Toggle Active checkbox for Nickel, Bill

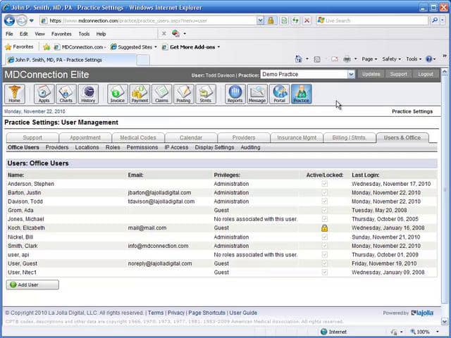(x=324, y=237)
